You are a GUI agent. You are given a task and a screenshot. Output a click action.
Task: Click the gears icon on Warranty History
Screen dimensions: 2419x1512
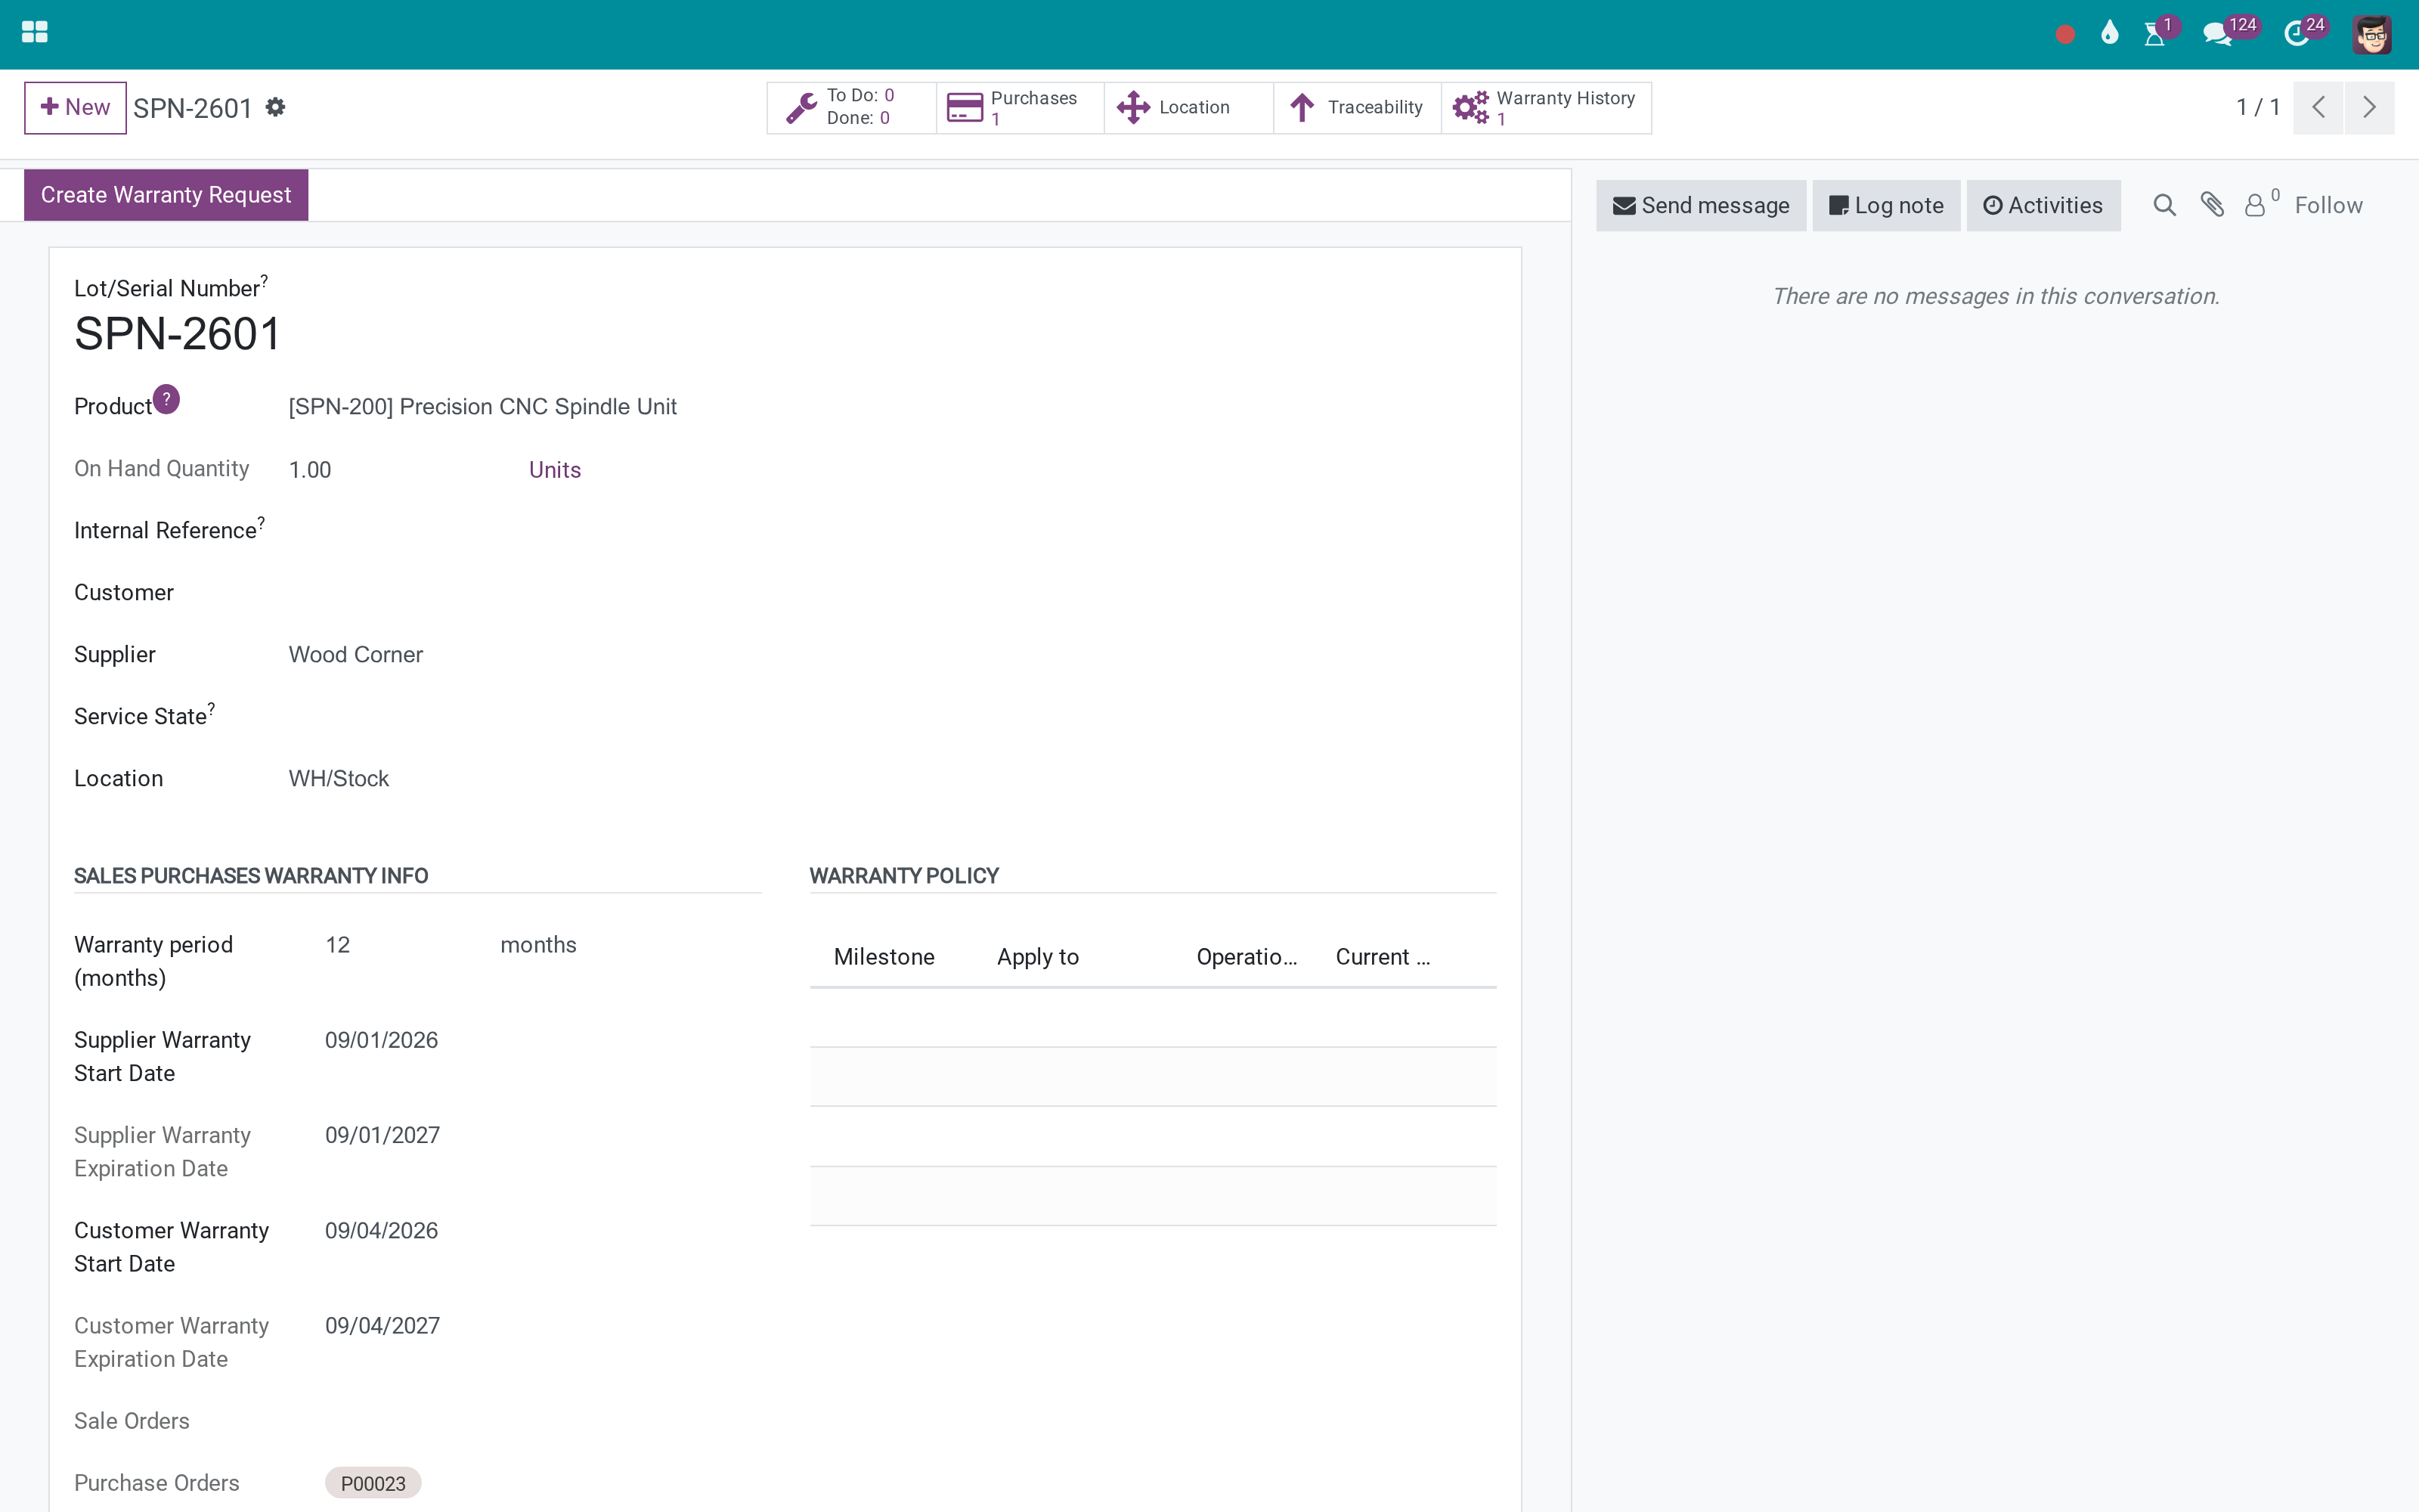(1470, 107)
